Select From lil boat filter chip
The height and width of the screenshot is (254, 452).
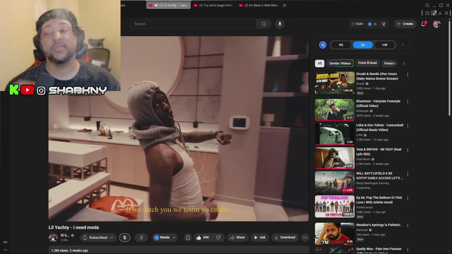pyautogui.click(x=367, y=63)
